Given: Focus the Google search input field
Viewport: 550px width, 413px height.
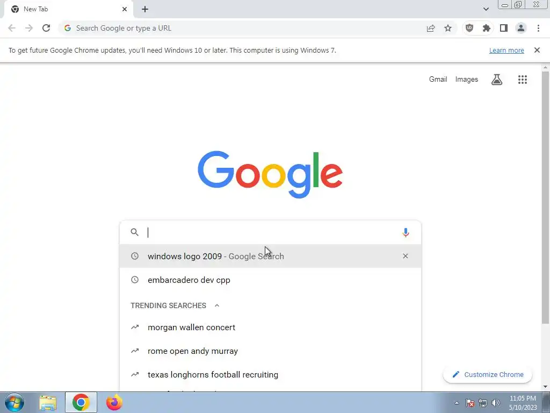Looking at the screenshot, I should pos(271,232).
